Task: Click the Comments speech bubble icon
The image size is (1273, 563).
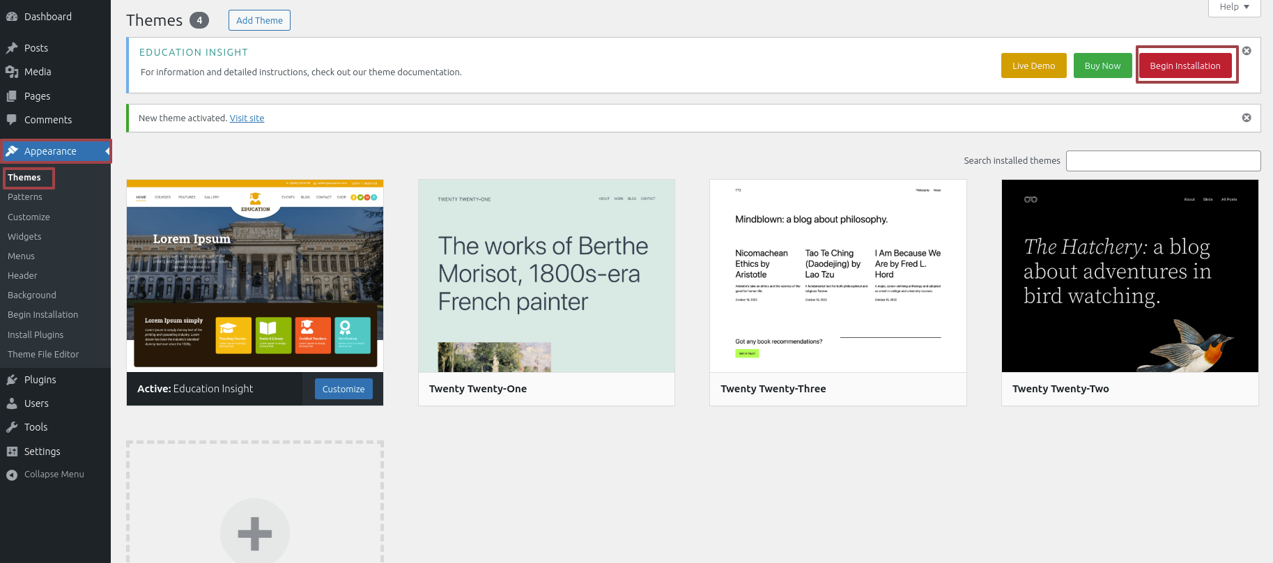Action: pyautogui.click(x=12, y=120)
